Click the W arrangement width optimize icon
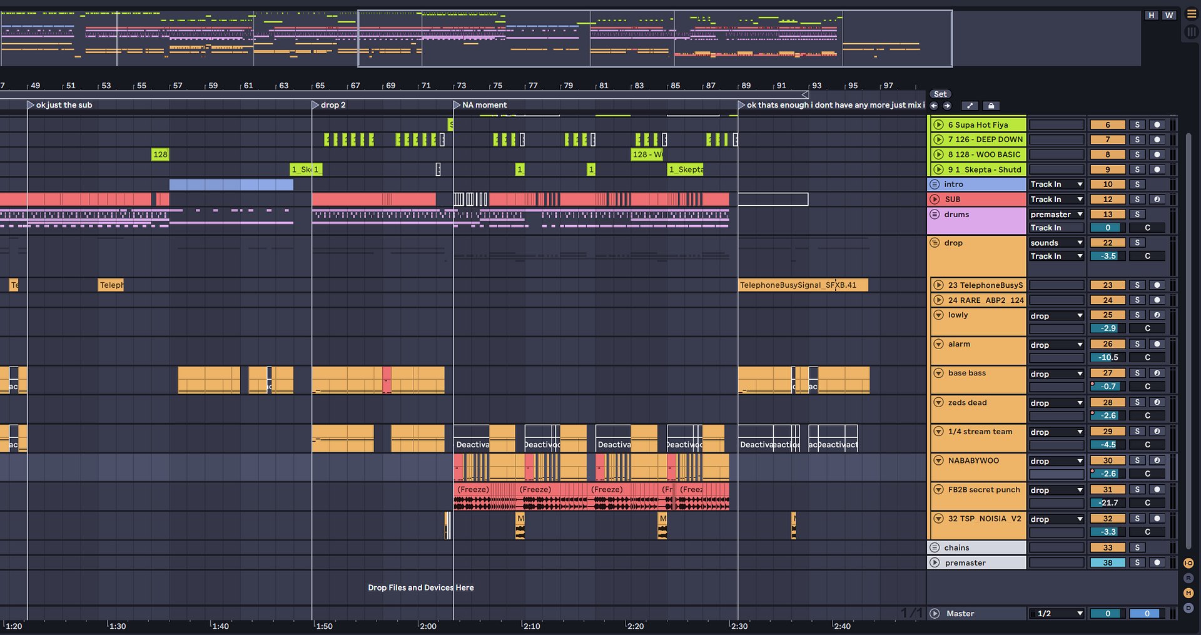The height and width of the screenshot is (635, 1201). click(x=1168, y=15)
